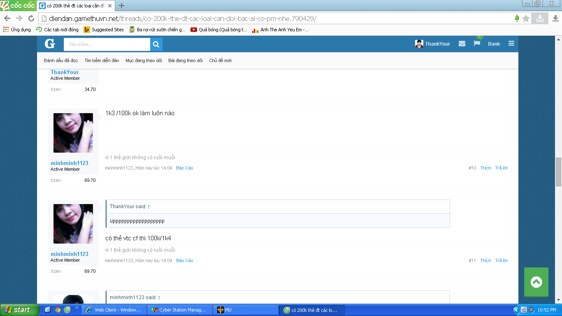
Task: Bookmark the page with the star icon
Action: pos(526,19)
